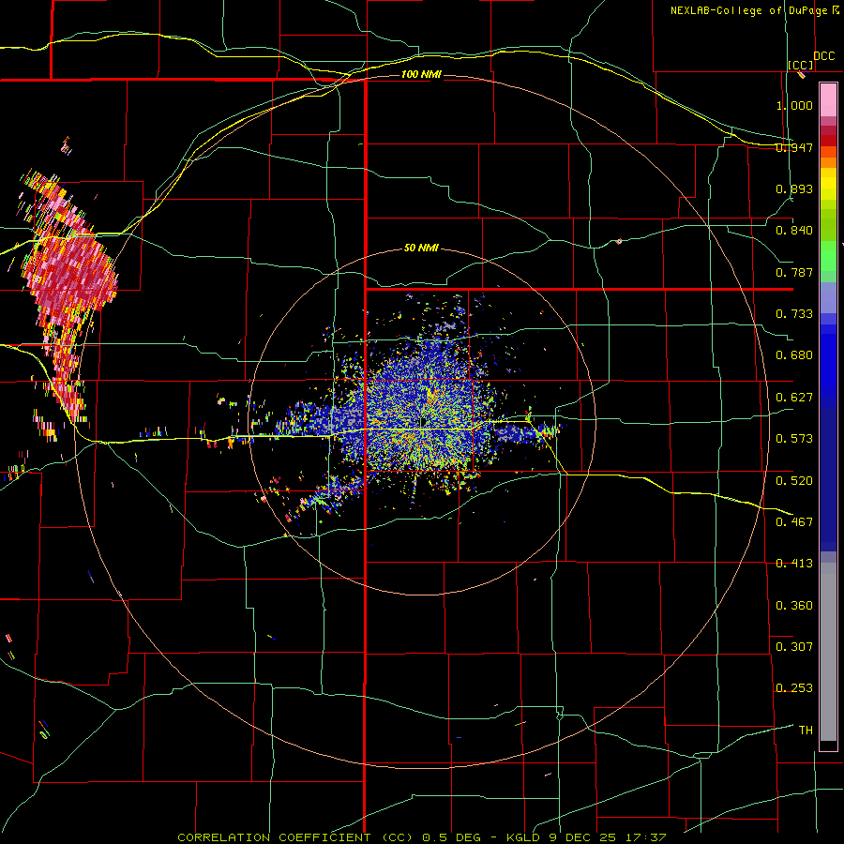The image size is (844, 844).
Task: Select the 0.627 legend value
Action: pos(794,398)
